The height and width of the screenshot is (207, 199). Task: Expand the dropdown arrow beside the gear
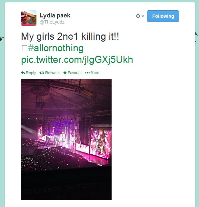pos(143,16)
